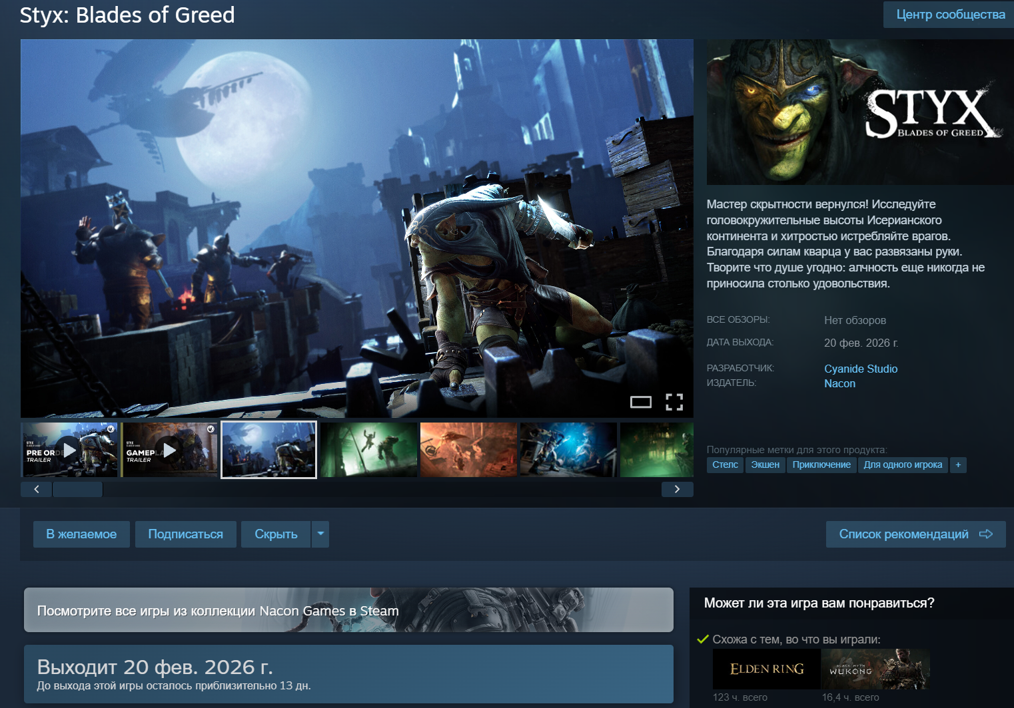Viewport: 1014px width, 708px height.
Task: Select the Для одного игрока tag
Action: (903, 465)
